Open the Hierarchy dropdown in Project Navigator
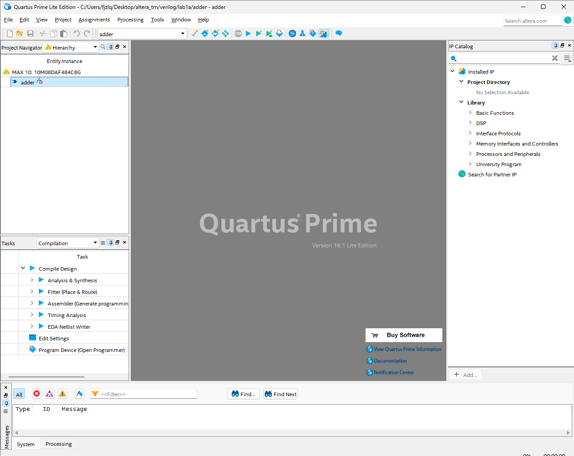 (95, 47)
